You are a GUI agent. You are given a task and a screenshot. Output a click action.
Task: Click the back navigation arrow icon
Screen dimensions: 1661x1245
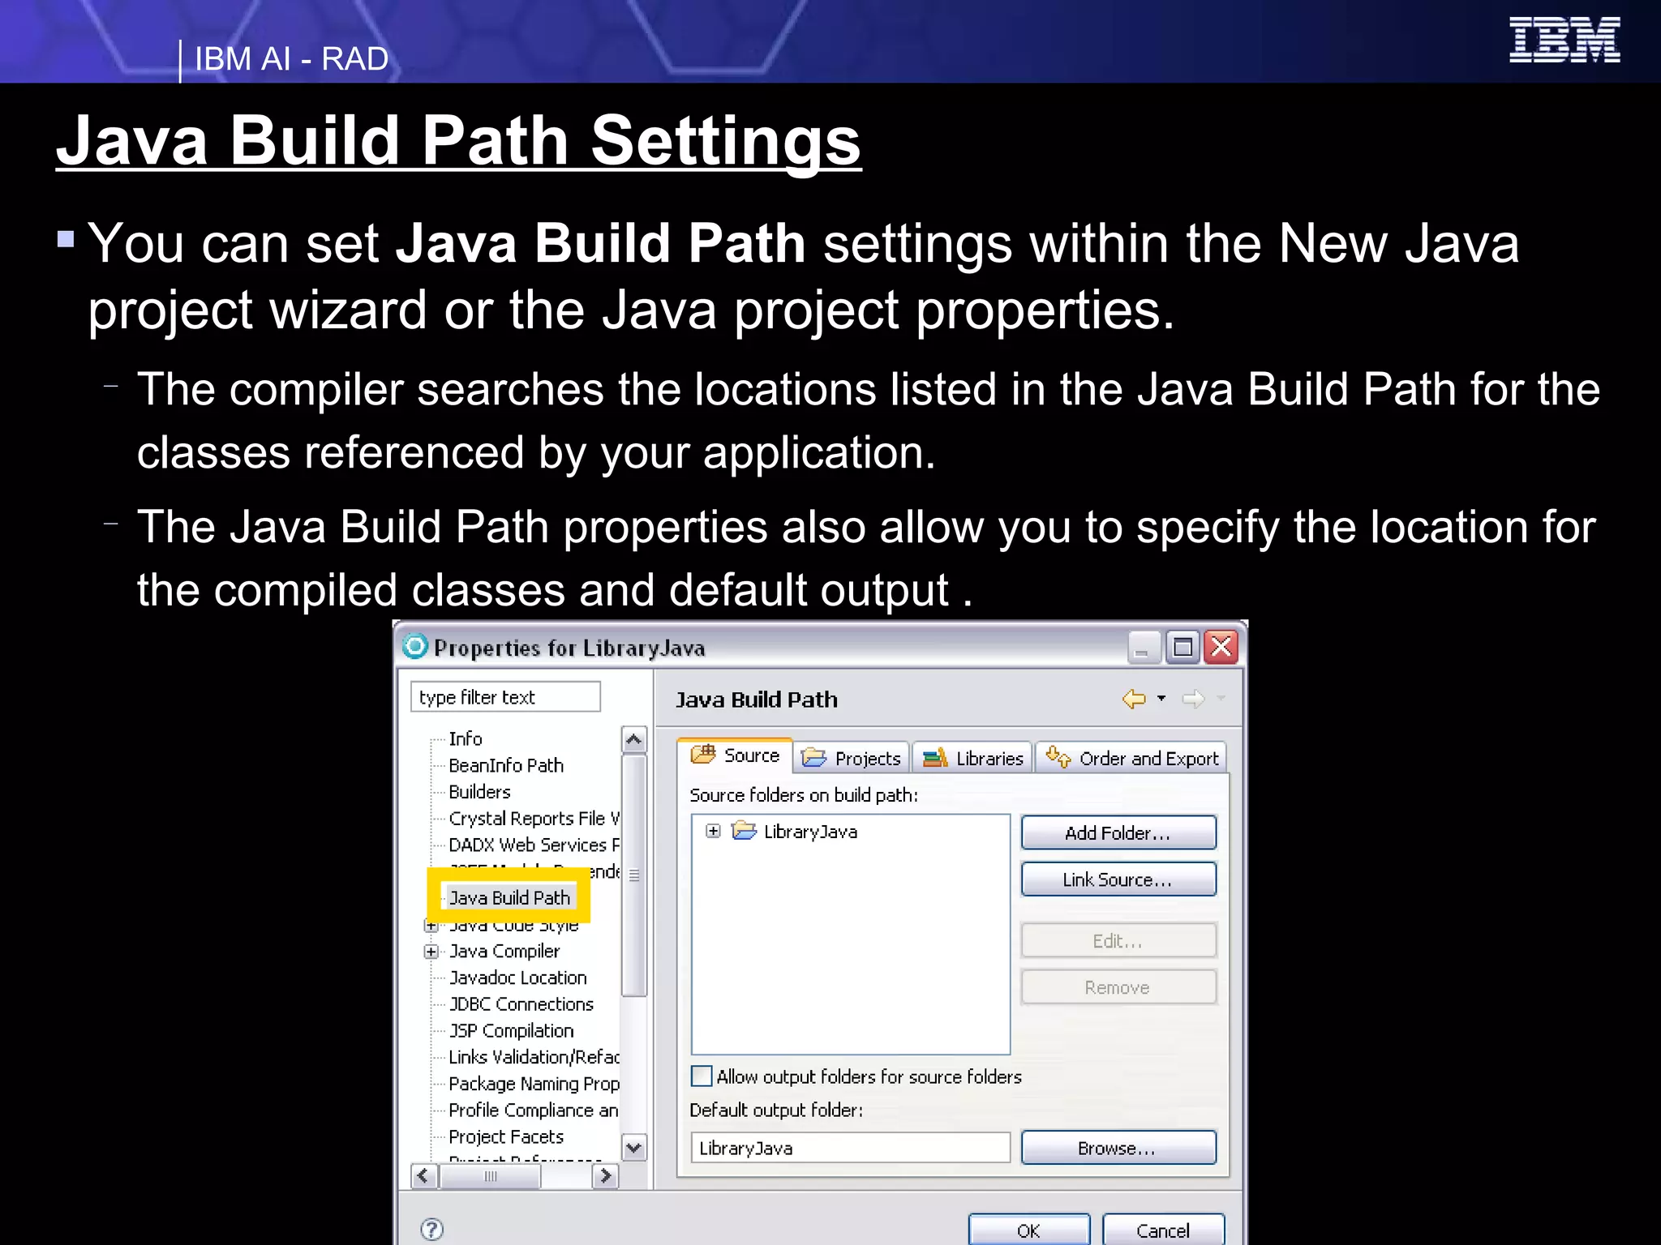coord(1134,698)
